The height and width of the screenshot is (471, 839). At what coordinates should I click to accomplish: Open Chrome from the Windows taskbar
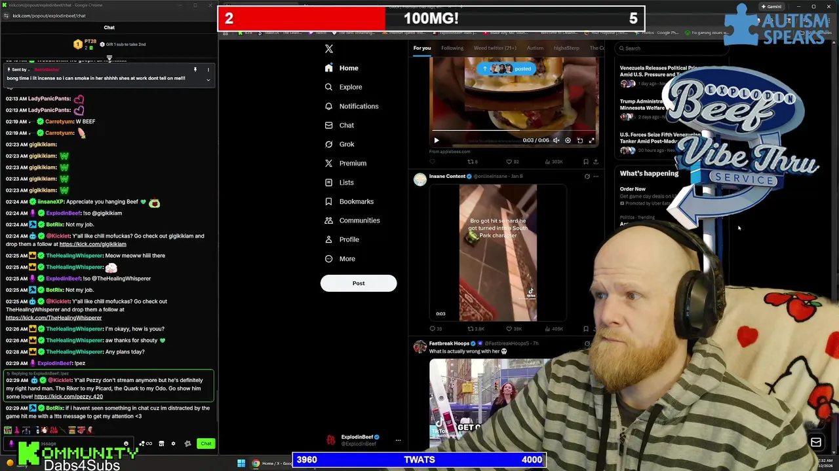[x=256, y=463]
